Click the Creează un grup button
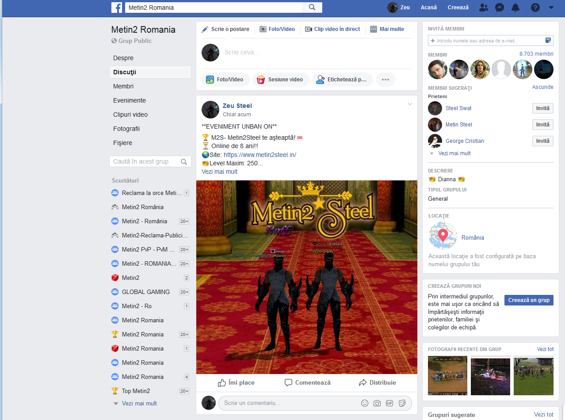 (x=529, y=300)
